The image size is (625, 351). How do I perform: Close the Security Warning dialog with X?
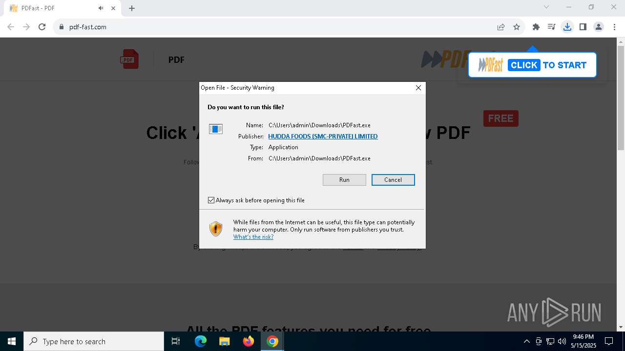(418, 88)
